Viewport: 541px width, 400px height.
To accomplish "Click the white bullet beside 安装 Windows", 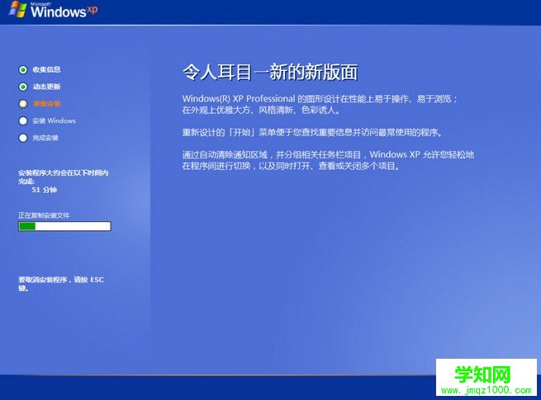I will click(23, 121).
